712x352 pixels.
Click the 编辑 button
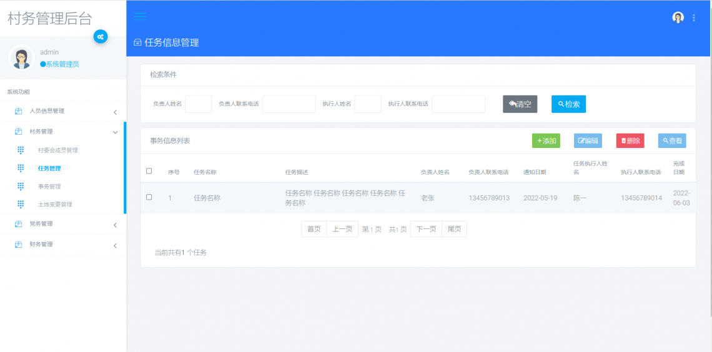(588, 140)
